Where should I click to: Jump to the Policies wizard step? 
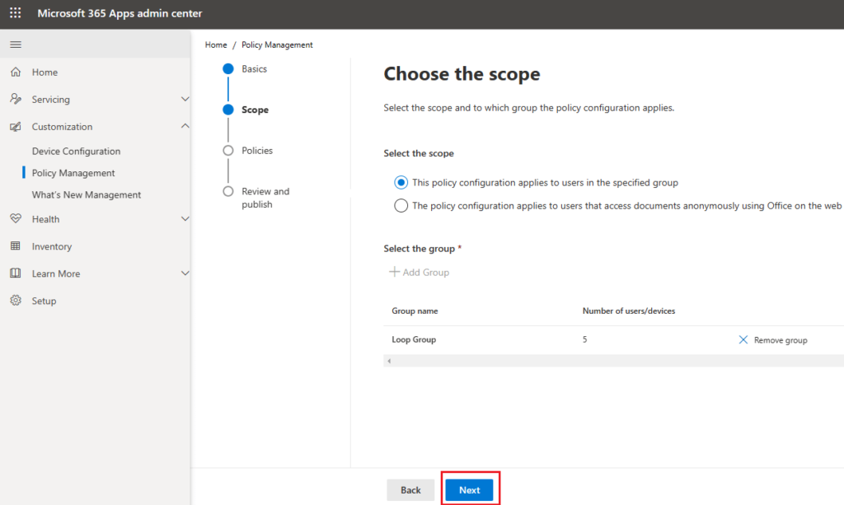(257, 151)
